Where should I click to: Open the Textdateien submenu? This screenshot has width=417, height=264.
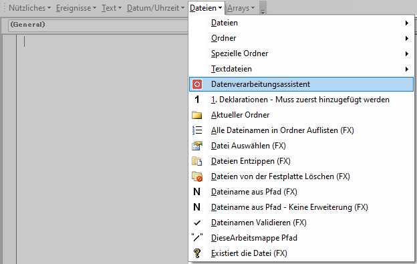coord(301,69)
